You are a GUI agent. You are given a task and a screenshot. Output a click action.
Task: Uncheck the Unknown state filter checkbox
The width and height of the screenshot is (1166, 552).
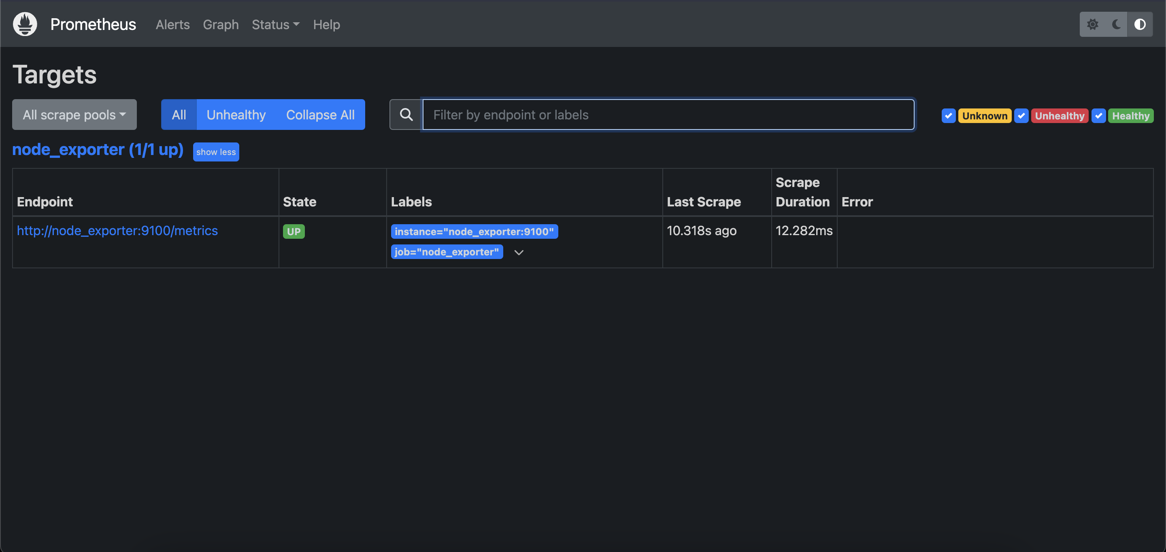coord(948,116)
